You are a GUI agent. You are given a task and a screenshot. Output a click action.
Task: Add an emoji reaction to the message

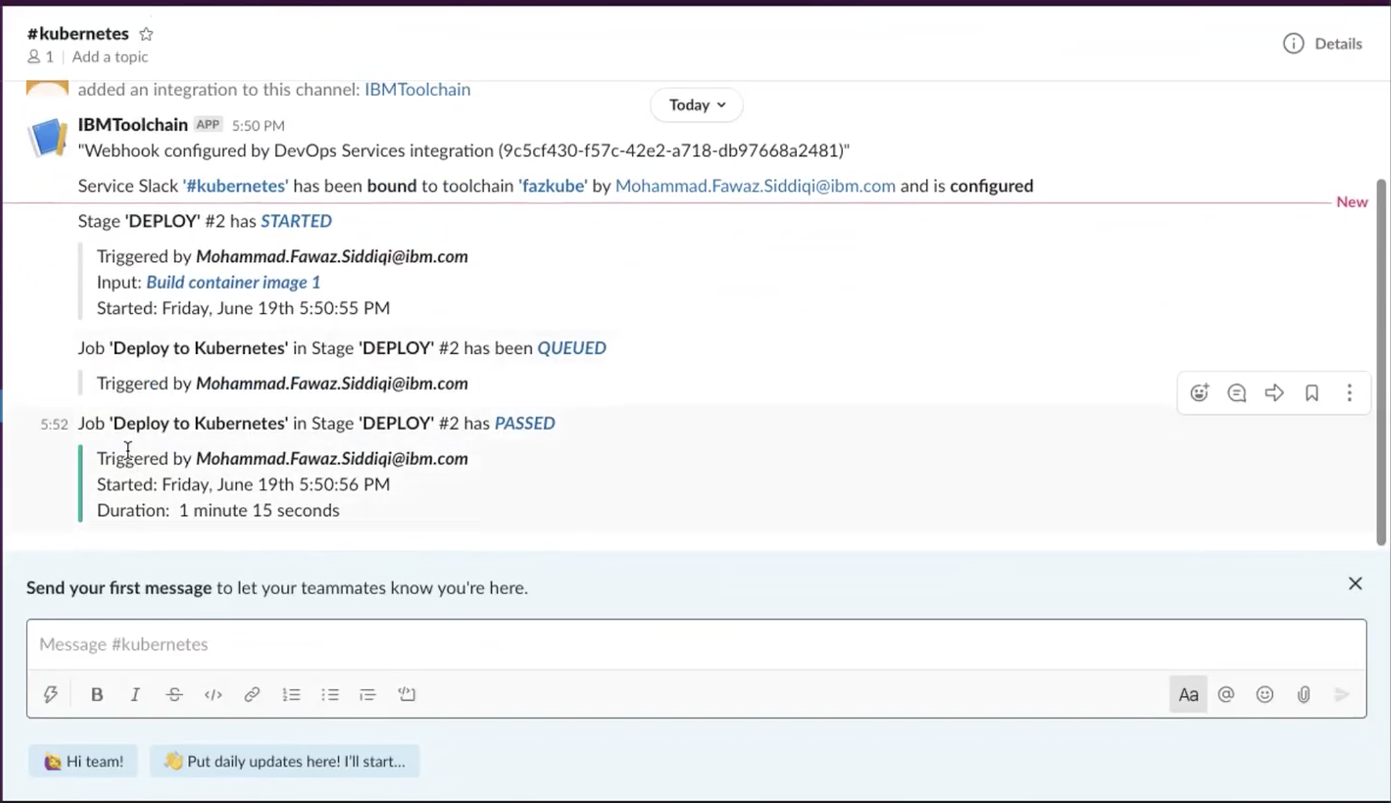(x=1199, y=393)
